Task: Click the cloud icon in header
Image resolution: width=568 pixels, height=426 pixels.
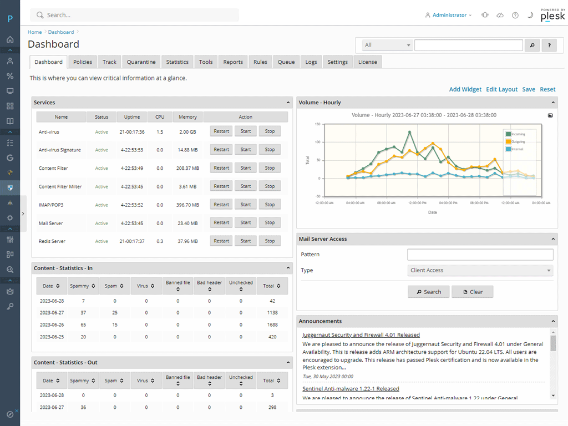Action: pos(500,15)
